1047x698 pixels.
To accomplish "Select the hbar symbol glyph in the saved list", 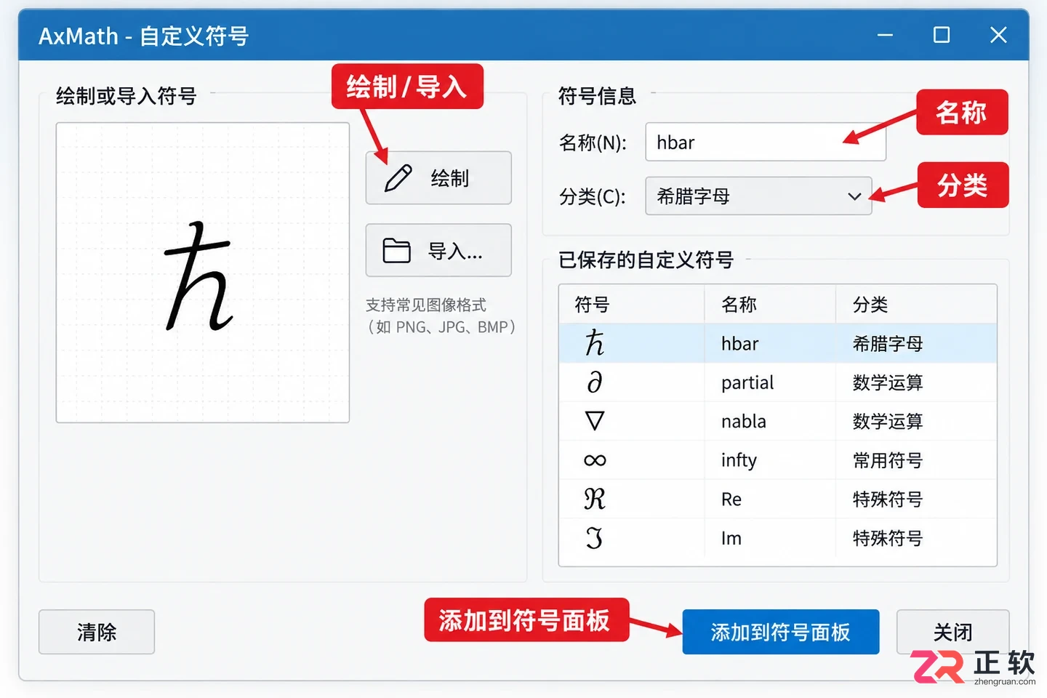I will click(x=595, y=343).
